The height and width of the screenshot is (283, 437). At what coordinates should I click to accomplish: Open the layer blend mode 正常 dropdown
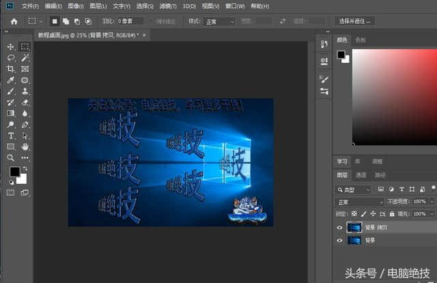pos(360,202)
